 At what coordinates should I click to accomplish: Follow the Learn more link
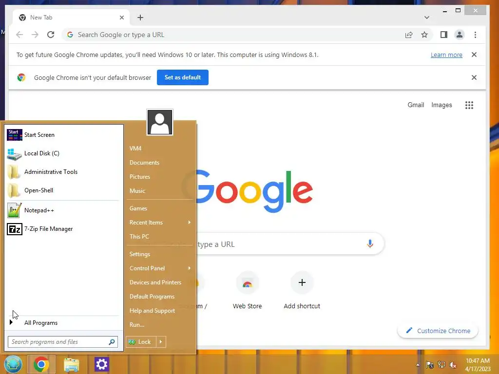pos(446,55)
